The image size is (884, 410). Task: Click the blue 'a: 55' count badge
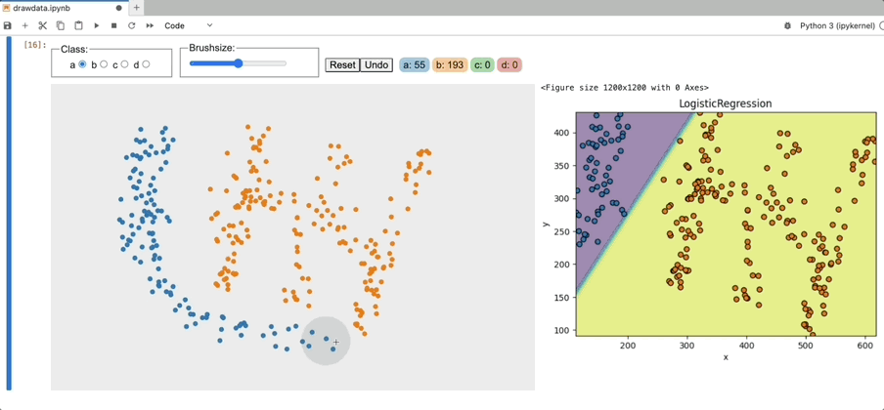[x=415, y=64]
